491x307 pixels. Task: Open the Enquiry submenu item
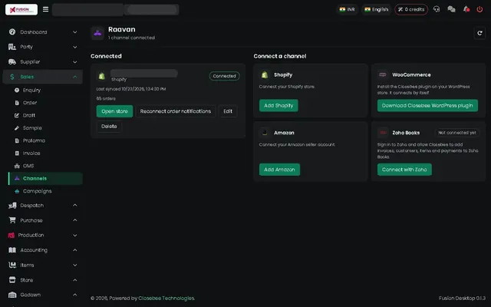click(45, 90)
